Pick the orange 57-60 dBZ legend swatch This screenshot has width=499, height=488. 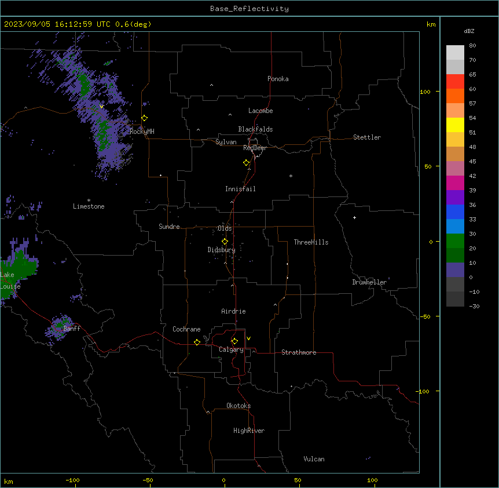pos(455,96)
